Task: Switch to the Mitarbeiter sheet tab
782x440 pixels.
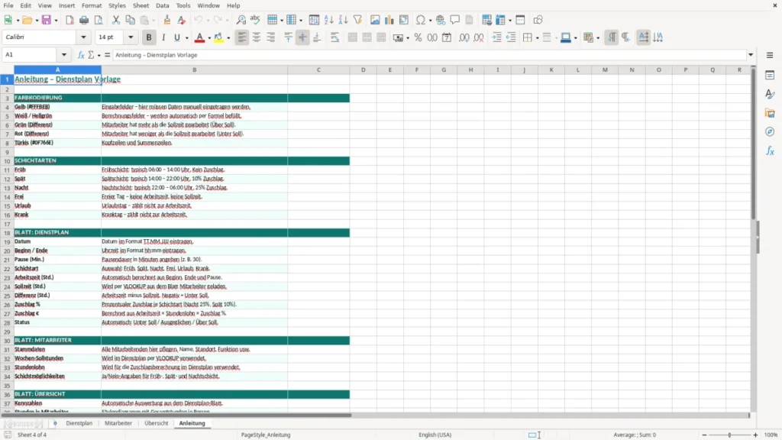Action: [x=118, y=423]
